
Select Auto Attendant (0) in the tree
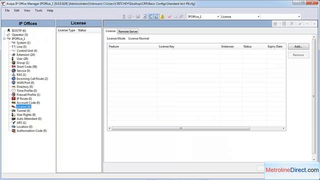click(x=29, y=118)
